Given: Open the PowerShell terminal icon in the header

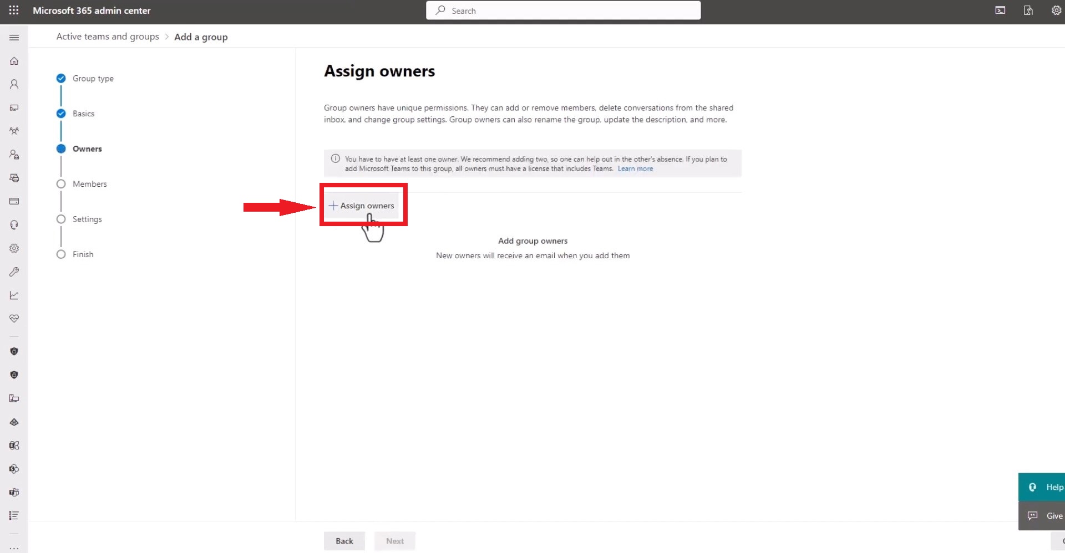Looking at the screenshot, I should 1000,10.
